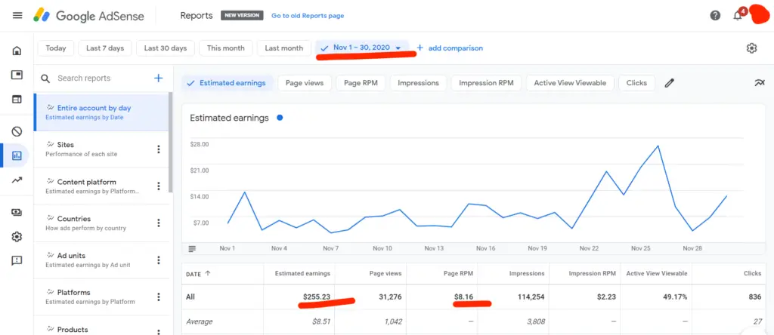Open more options for Sites report
774x335 pixels.
coord(159,149)
